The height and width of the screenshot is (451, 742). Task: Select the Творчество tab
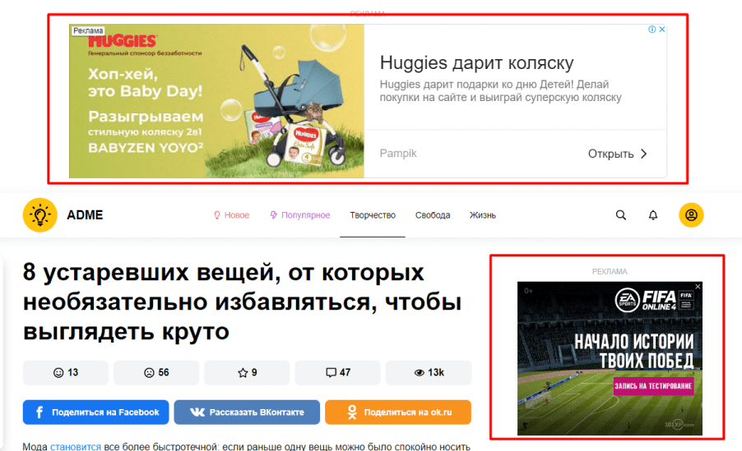(373, 215)
